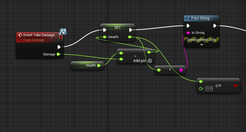Click the SET node's exec input pin
Image resolution: width=246 pixels, height=132 pixels.
click(x=104, y=30)
